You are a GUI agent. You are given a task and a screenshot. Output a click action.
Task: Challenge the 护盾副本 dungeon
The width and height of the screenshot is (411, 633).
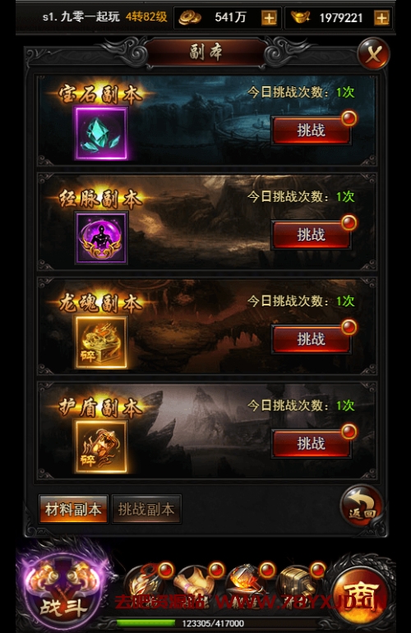click(x=311, y=443)
